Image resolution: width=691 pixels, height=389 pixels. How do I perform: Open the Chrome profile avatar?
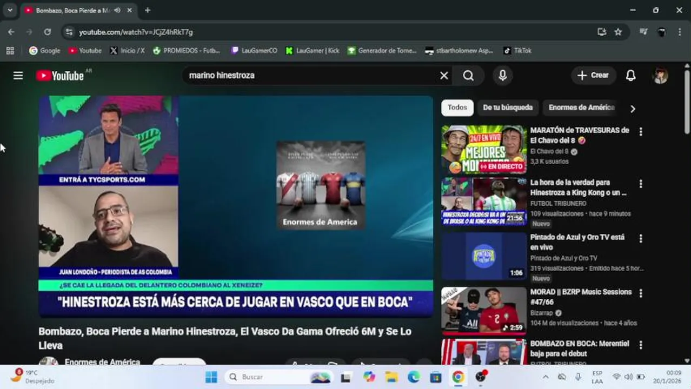tap(661, 32)
